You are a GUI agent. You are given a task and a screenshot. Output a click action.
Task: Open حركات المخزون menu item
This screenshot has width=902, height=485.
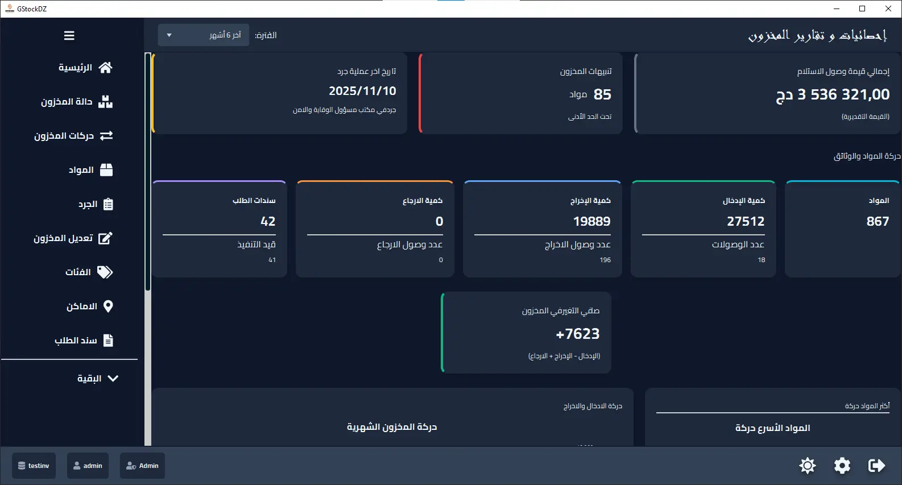64,136
